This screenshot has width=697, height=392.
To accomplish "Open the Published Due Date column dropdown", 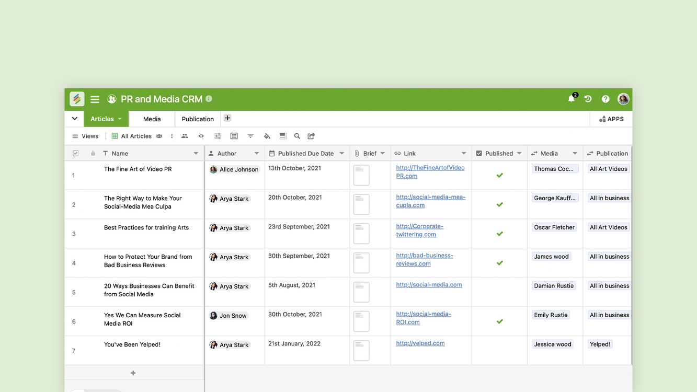I will point(342,153).
